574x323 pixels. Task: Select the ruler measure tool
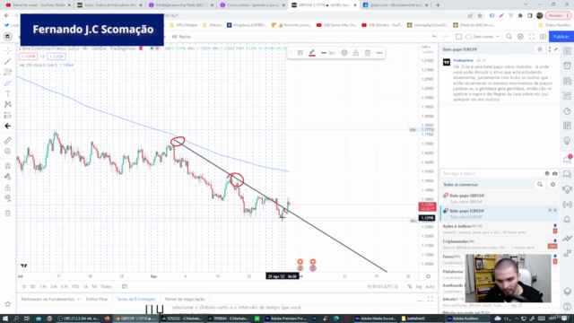point(8,140)
